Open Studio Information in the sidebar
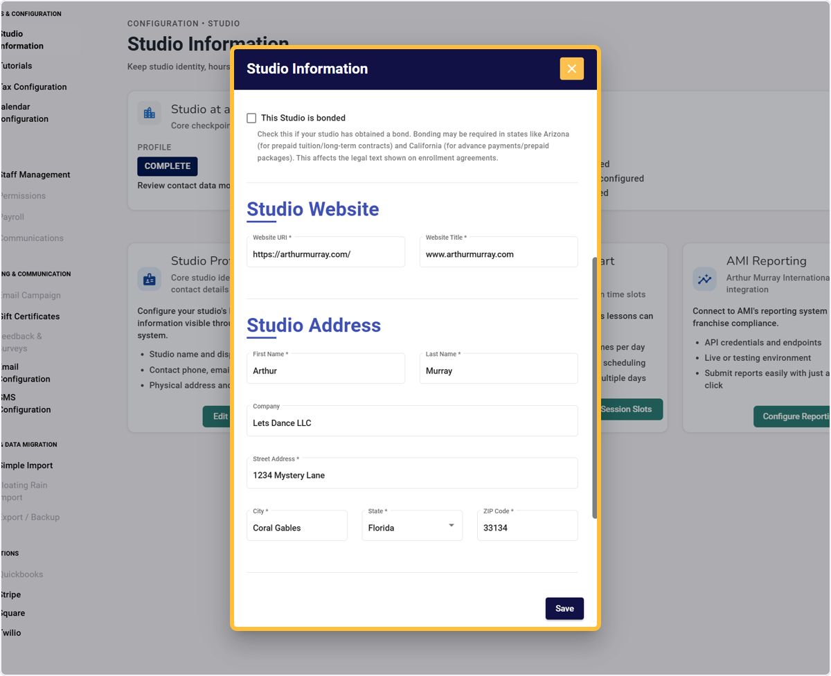 point(21,40)
